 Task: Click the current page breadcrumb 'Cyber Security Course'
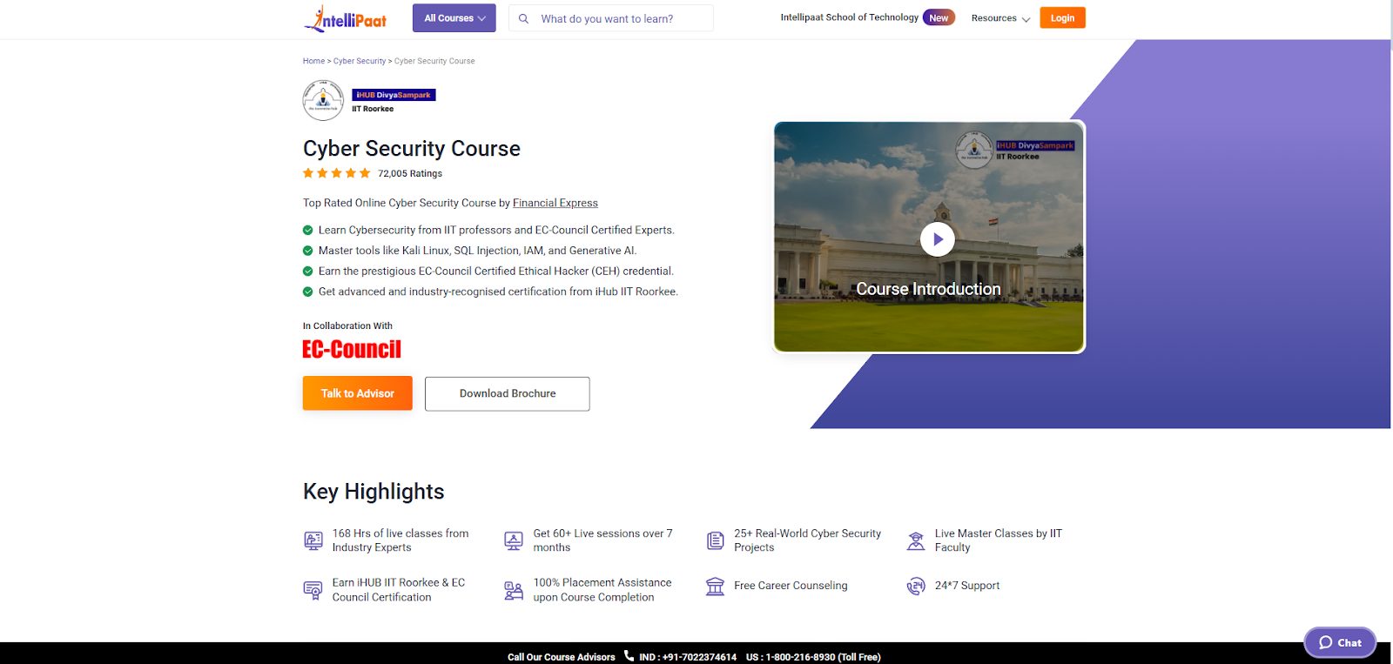[434, 61]
